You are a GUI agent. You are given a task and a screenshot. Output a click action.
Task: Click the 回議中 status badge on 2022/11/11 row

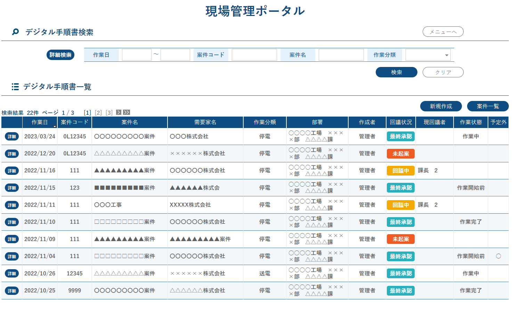[x=400, y=205]
